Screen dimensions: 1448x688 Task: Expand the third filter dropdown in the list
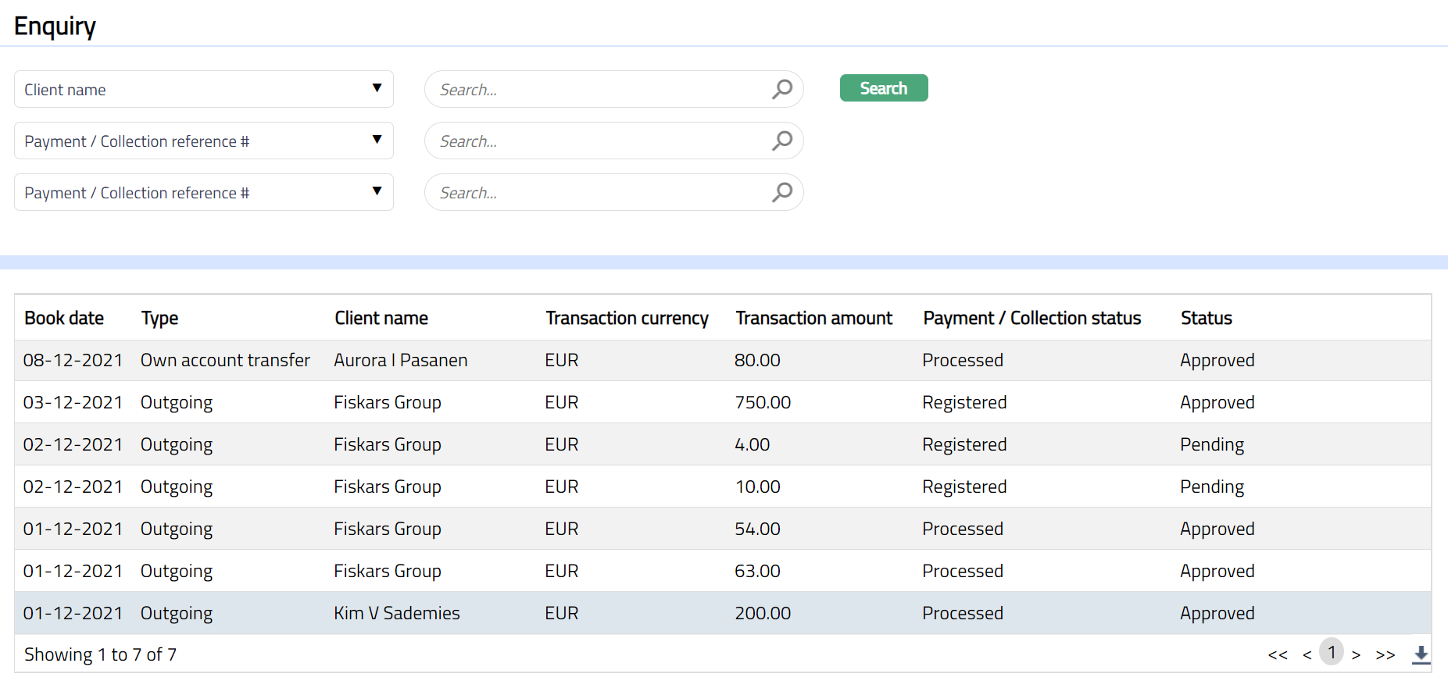pos(203,192)
